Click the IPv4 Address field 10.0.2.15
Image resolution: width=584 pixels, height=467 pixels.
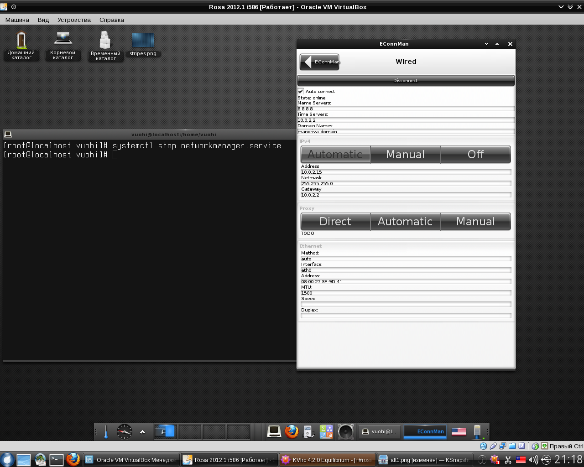click(x=406, y=172)
